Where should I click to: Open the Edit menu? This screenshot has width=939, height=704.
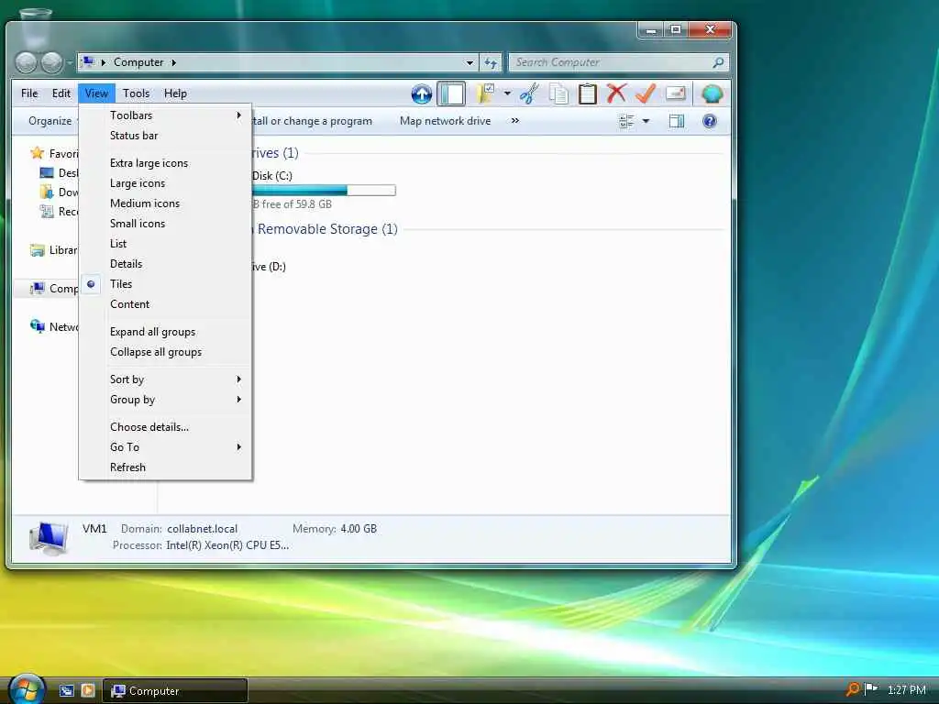(x=61, y=93)
